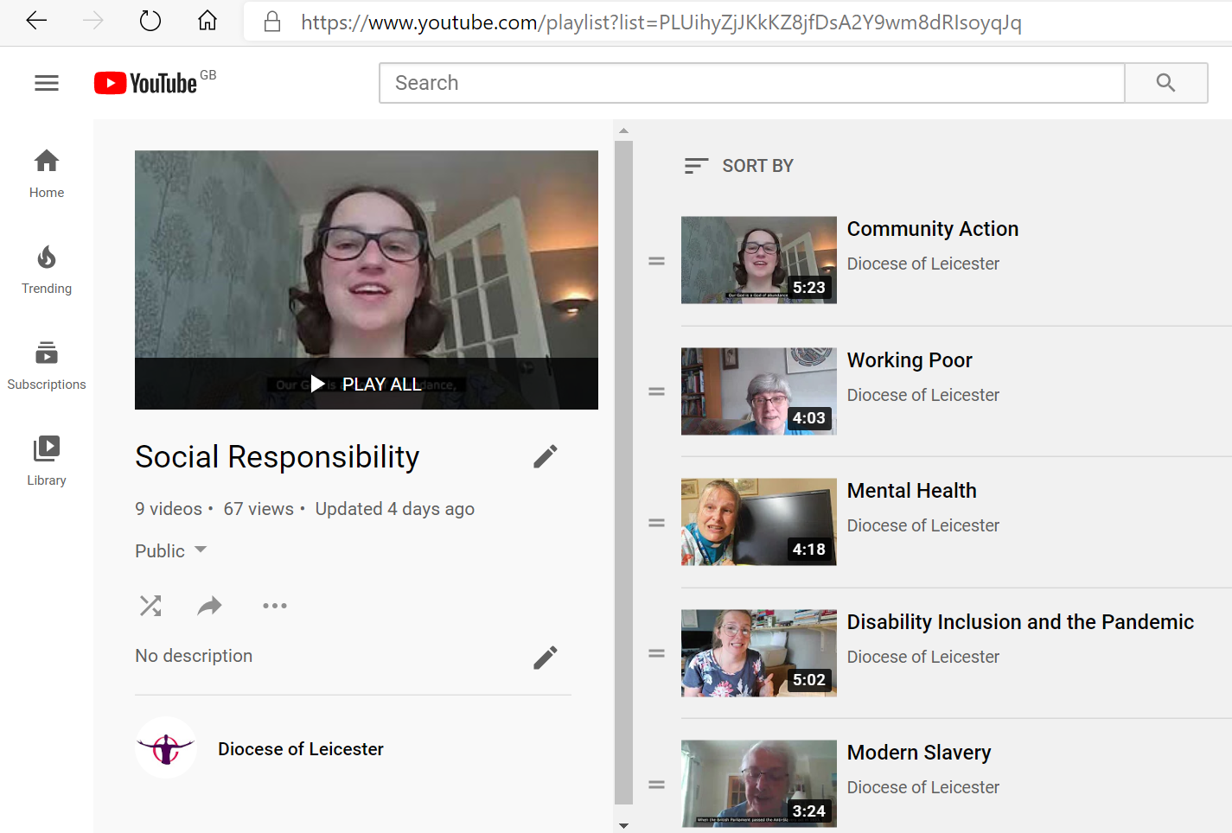Reload the page in browser
This screenshot has width=1232, height=833.
[x=150, y=21]
